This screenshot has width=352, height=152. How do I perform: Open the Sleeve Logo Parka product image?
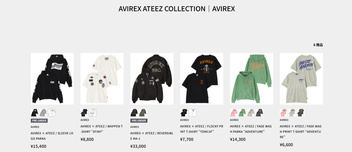pos(52,79)
